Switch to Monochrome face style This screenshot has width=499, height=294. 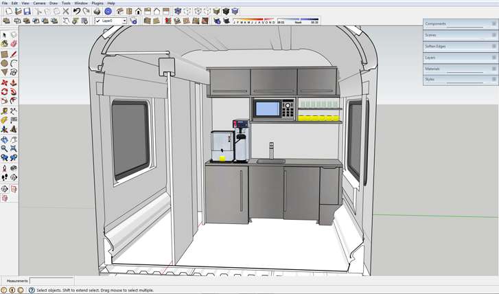(235, 12)
